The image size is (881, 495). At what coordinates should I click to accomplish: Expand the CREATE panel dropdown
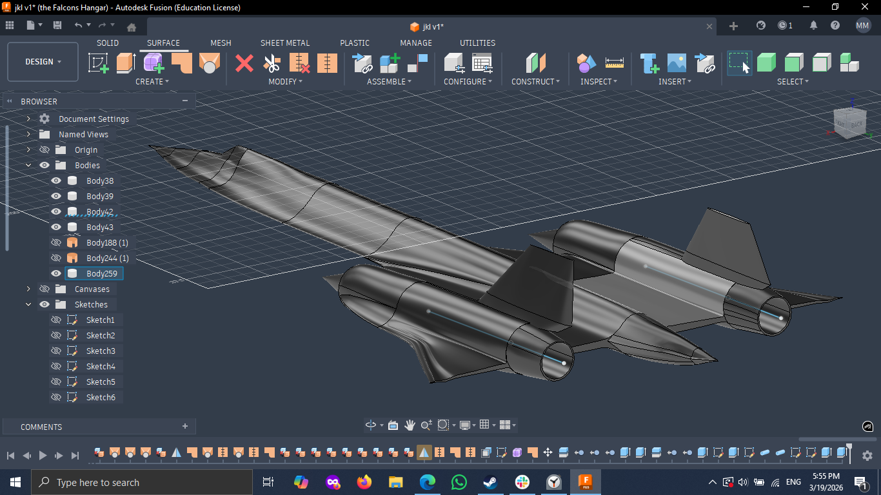click(x=152, y=82)
